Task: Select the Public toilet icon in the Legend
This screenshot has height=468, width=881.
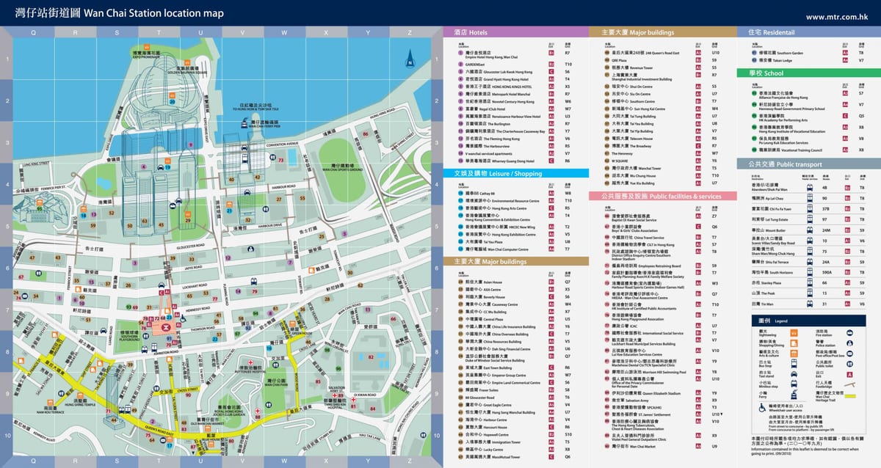Action: 849,364
